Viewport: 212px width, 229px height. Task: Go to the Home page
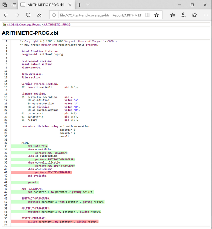tap(39, 15)
